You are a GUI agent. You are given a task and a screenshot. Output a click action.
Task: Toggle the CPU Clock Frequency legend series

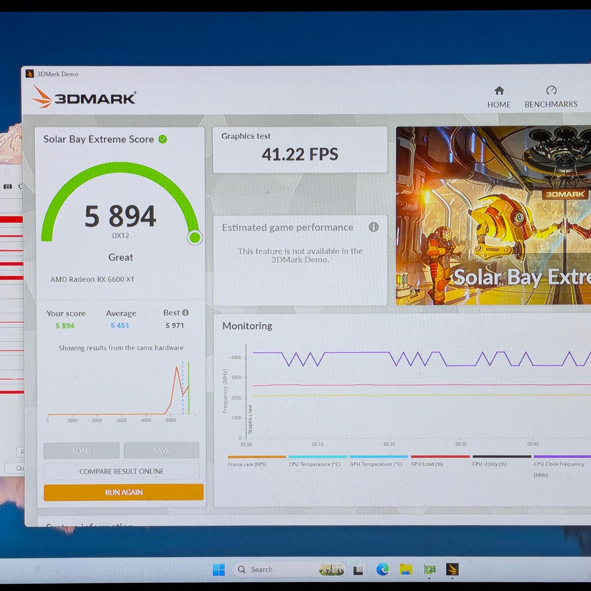coord(562,466)
